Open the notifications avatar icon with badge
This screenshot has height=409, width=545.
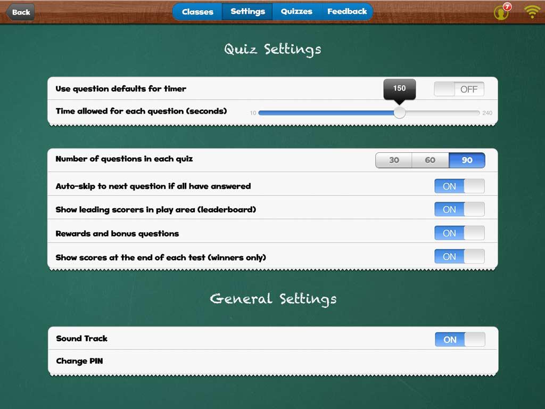[502, 12]
